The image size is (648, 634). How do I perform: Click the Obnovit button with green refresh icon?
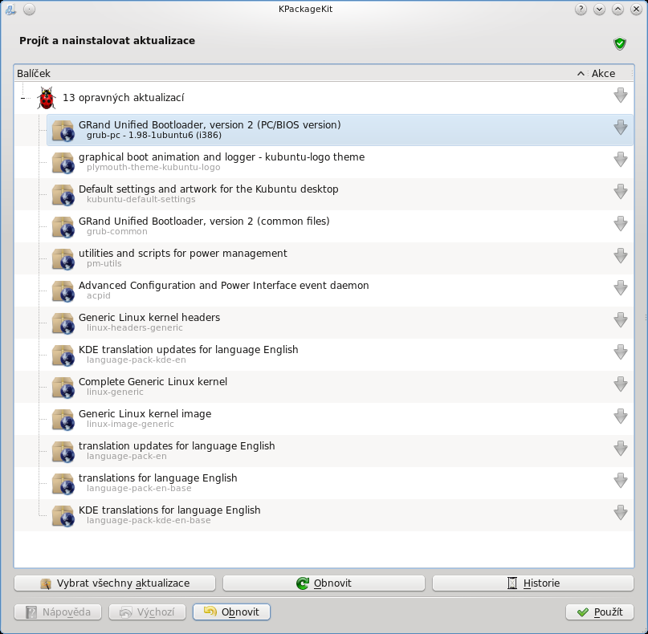point(324,583)
